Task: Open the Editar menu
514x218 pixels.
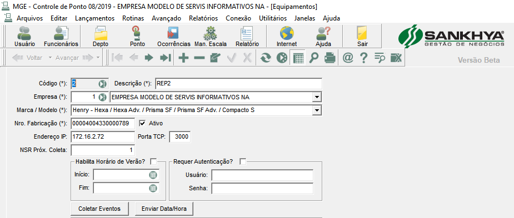Action: click(59, 18)
